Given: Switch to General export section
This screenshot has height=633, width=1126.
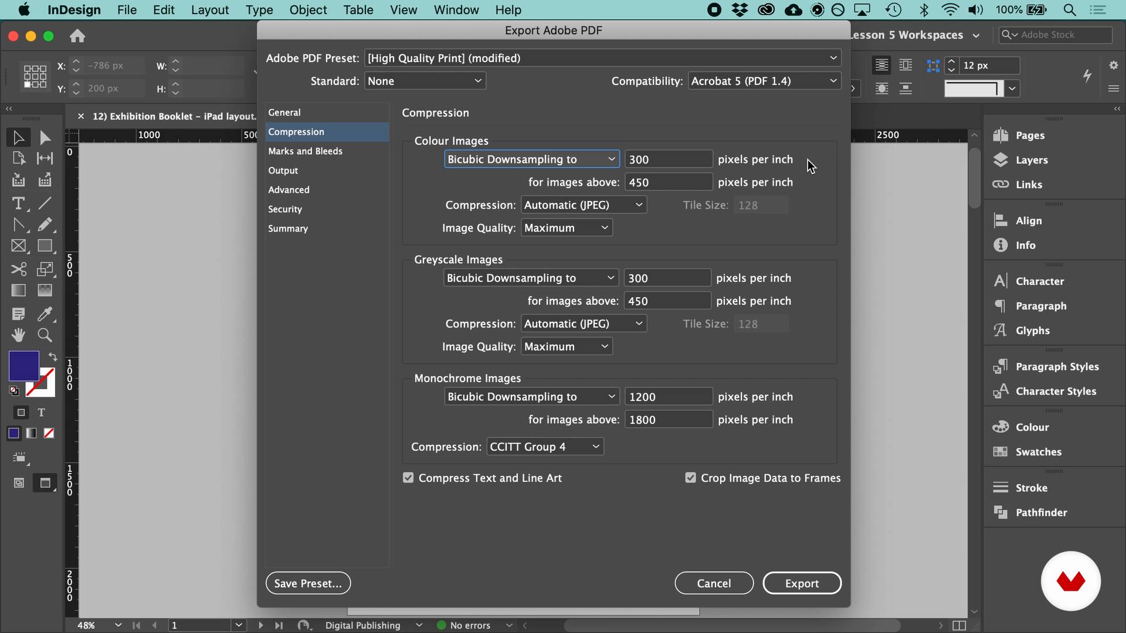Looking at the screenshot, I should (x=327, y=113).
